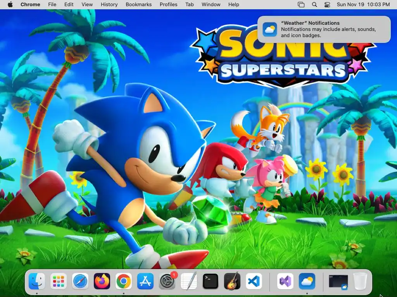Open Control Center in menu bar
This screenshot has width=397, height=297.
(x=327, y=5)
